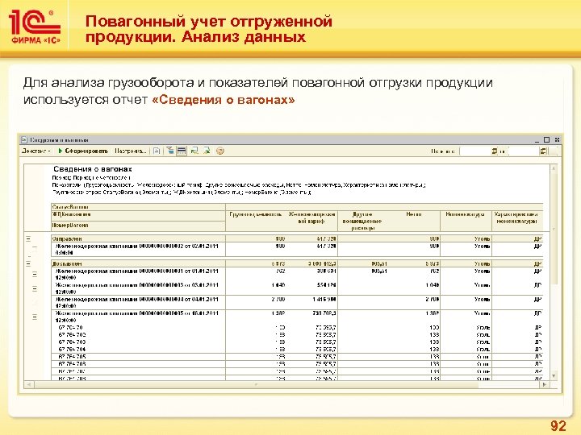Screen dimensions: 581x435
Task: Click the СтатусВагона header cell
Action: [138, 207]
